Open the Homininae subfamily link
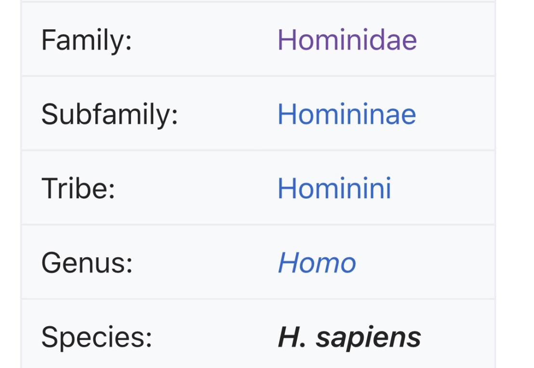Screen dimensions: 534x368 pos(346,114)
